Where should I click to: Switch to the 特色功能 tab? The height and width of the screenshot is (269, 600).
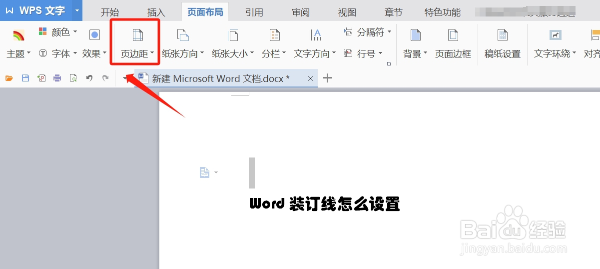click(443, 12)
